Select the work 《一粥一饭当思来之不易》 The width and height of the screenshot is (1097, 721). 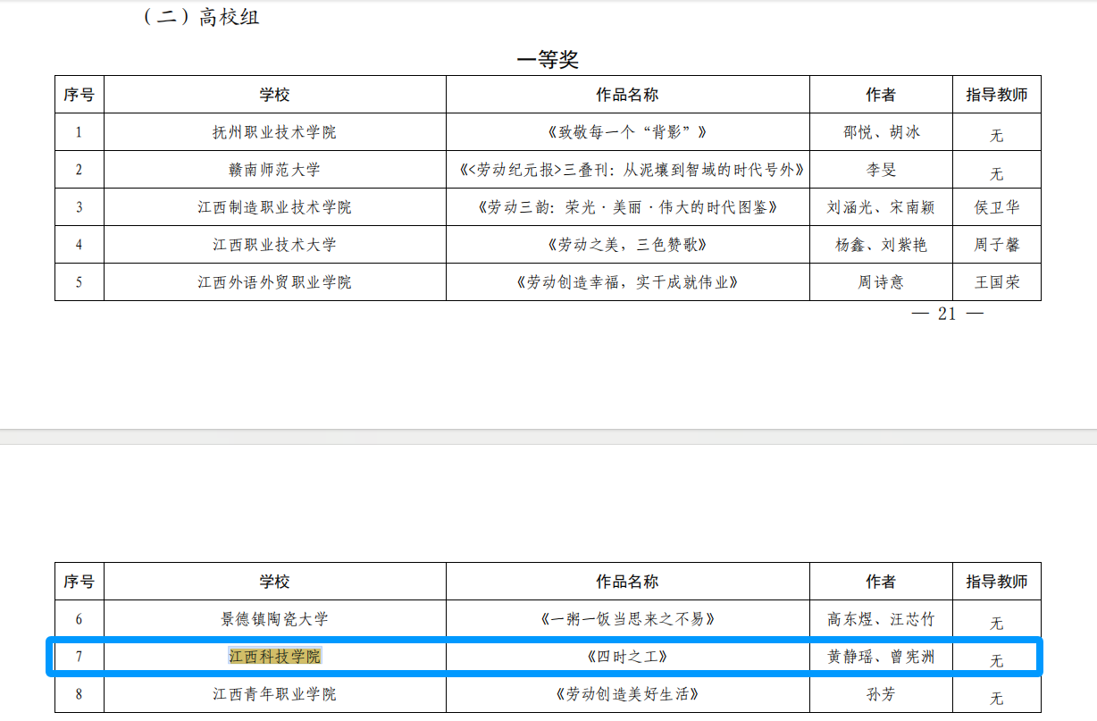point(627,619)
